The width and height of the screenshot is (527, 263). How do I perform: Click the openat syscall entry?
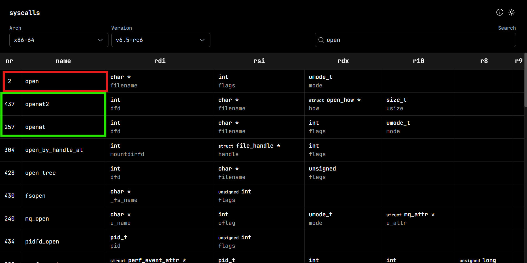tap(35, 127)
